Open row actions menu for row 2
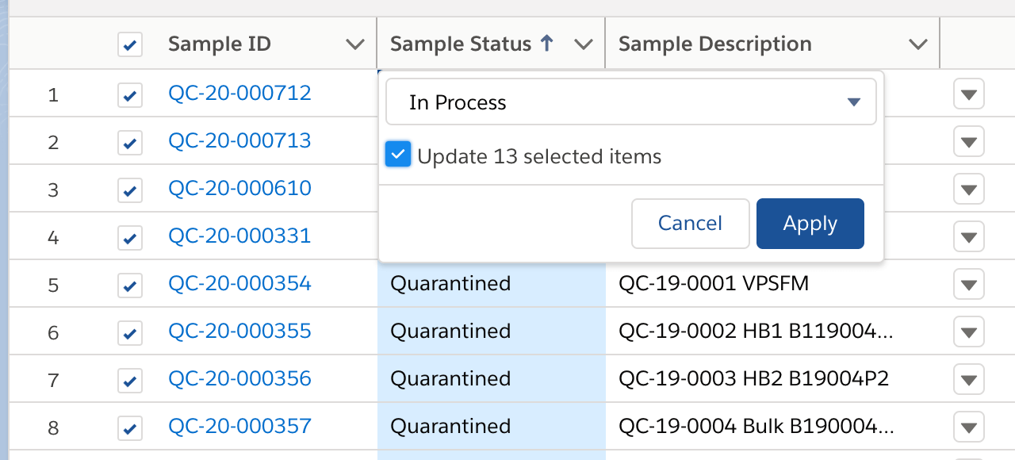The image size is (1015, 460). pyautogui.click(x=969, y=142)
